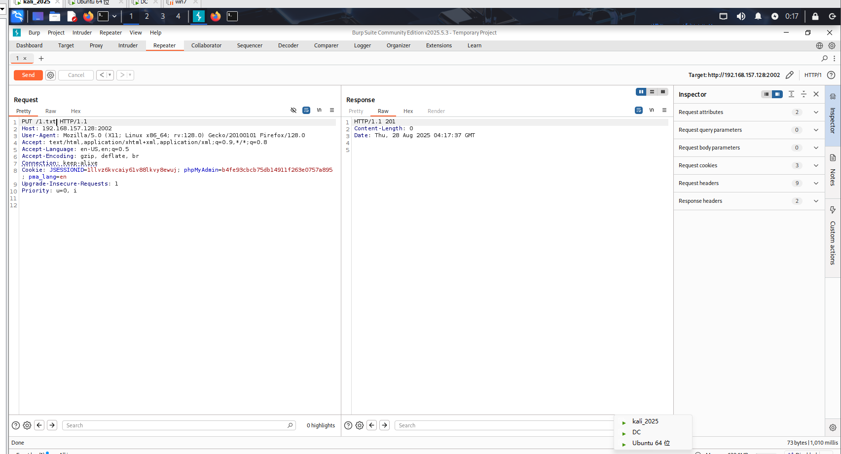Edit target with the pencil icon
This screenshot has width=841, height=454.
(x=790, y=75)
